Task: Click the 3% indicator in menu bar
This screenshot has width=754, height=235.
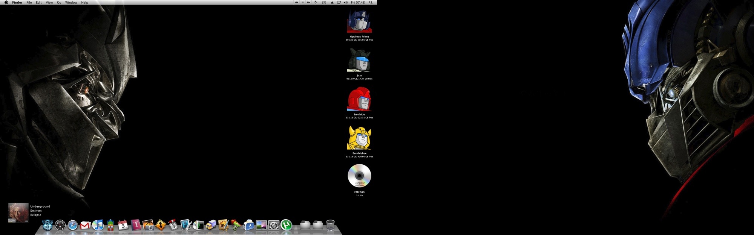Action: 324,2
